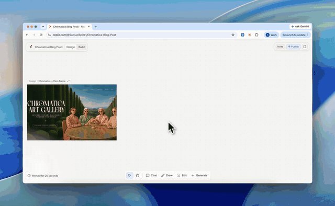
Task: Publish the project
Action: 293,47
